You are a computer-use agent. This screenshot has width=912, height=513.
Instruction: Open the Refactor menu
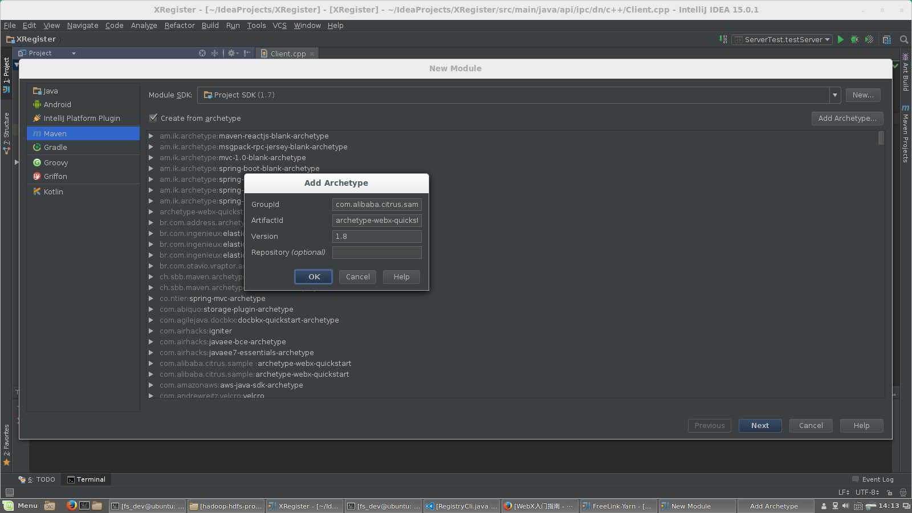[x=180, y=26]
